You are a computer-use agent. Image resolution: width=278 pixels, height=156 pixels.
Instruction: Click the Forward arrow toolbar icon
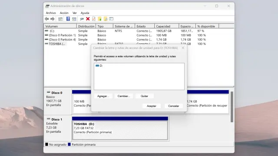[53, 19]
